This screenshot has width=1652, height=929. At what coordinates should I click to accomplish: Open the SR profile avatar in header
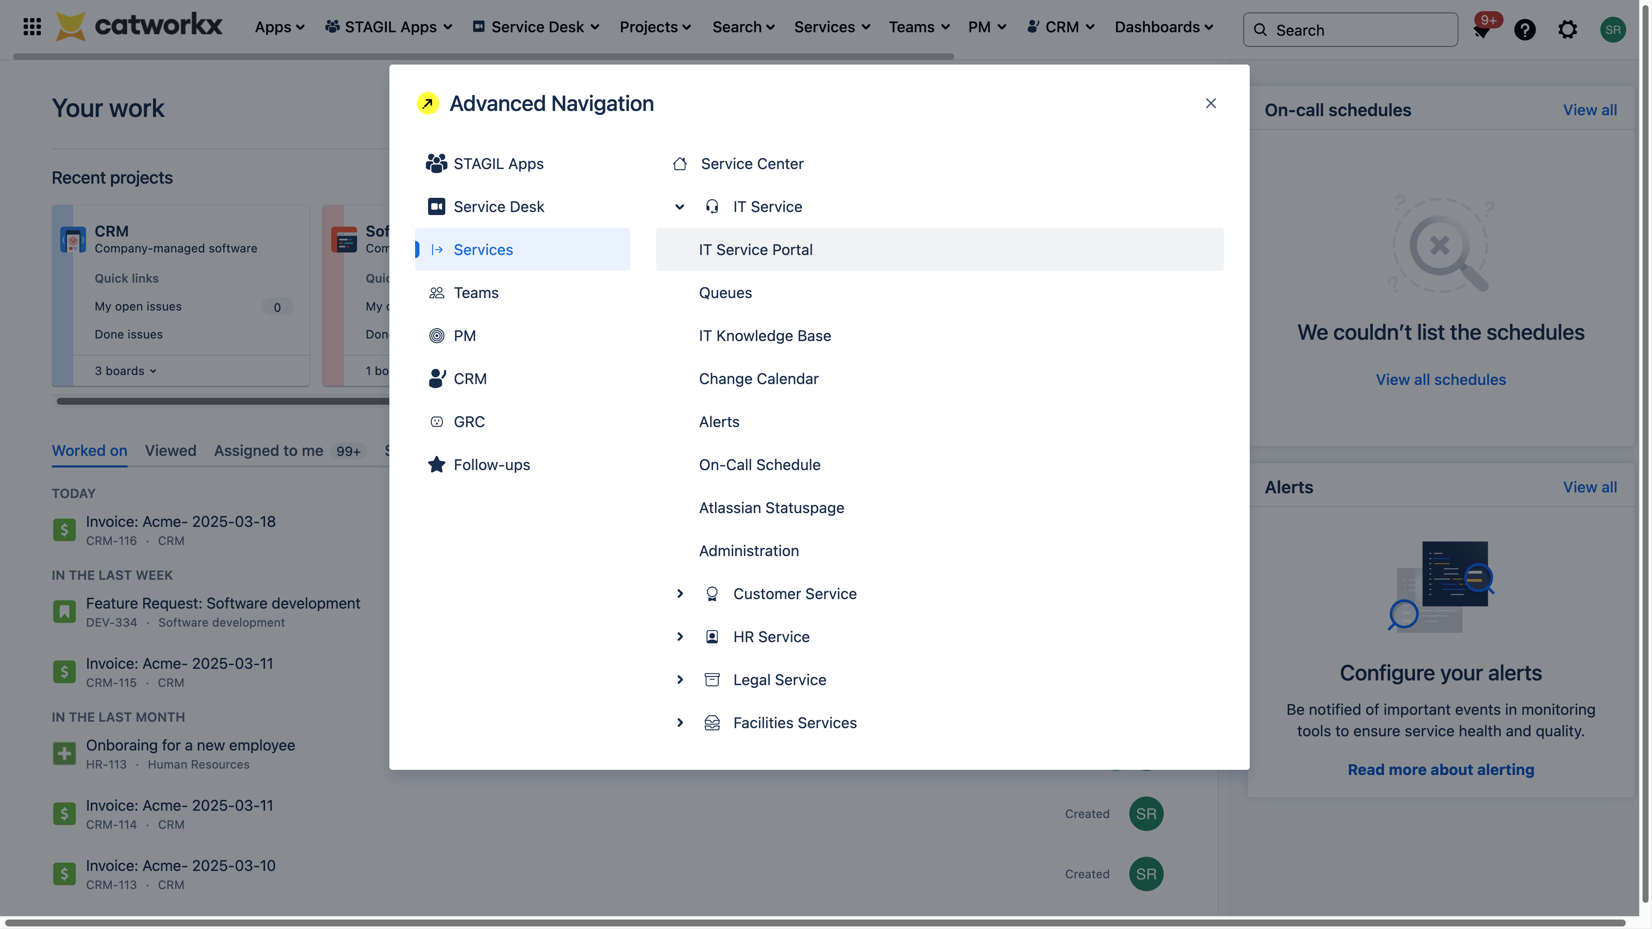(1613, 30)
